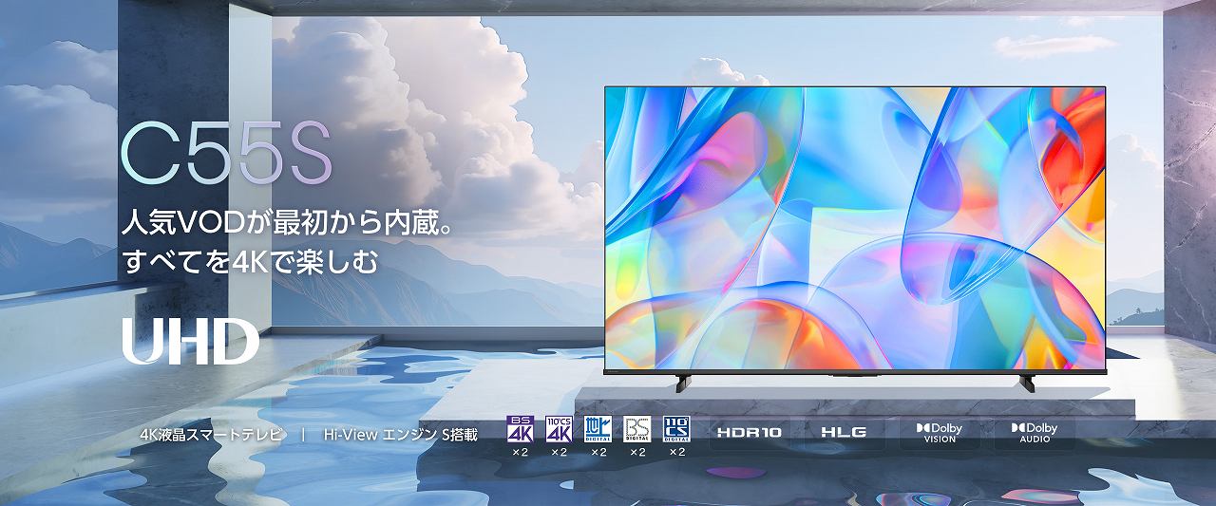
Task: Click the text '4K液晶スマートテレビ'
Action: (211, 434)
